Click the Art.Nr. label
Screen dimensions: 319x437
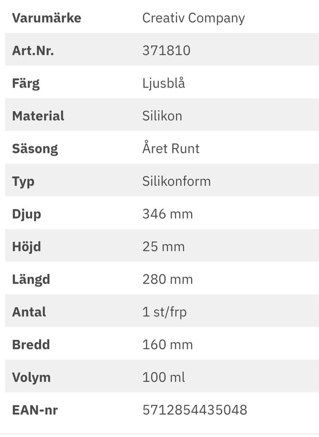pyautogui.click(x=33, y=51)
